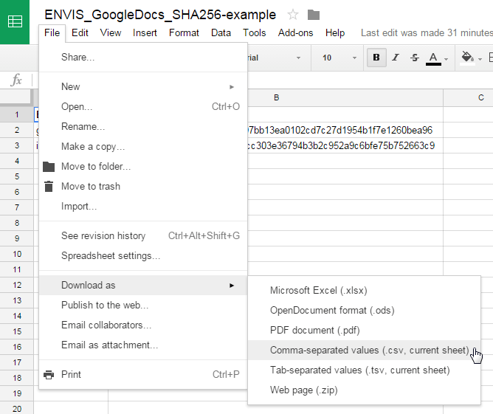Download as Web page (.zip)

[x=364, y=390]
